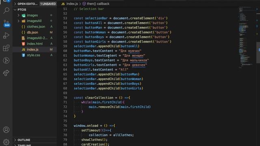Viewport: 260px width, 146px height.
Task: Click the clothes.json file icon
Action: (x=24, y=27)
